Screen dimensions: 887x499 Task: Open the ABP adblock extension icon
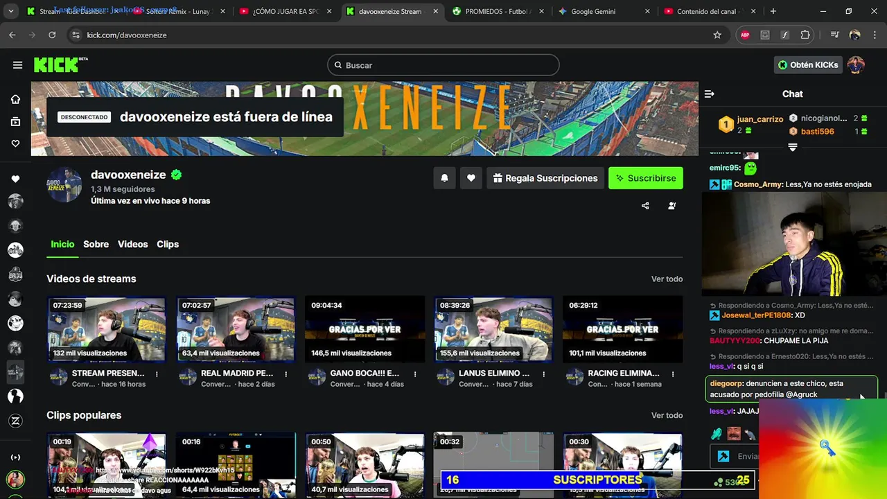745,35
